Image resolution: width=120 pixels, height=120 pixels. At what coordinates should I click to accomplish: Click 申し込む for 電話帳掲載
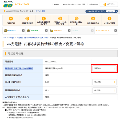(105, 91)
